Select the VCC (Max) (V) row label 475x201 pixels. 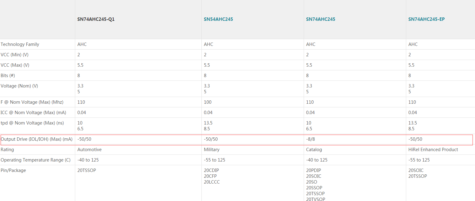(x=15, y=65)
